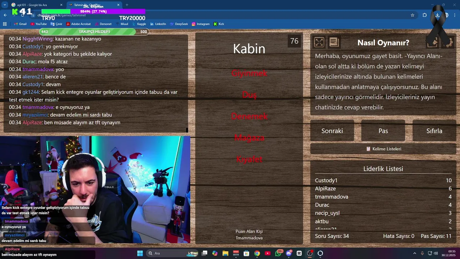460x259 pixels.
Task: Open Discord from the taskbar
Action: (289, 253)
